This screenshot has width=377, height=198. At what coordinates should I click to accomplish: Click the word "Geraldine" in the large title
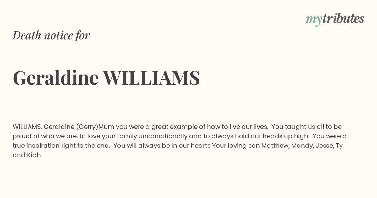pyautogui.click(x=56, y=78)
